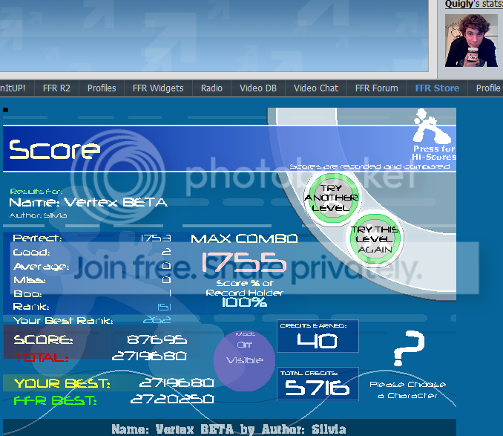Select the Video DB tab

coord(257,88)
